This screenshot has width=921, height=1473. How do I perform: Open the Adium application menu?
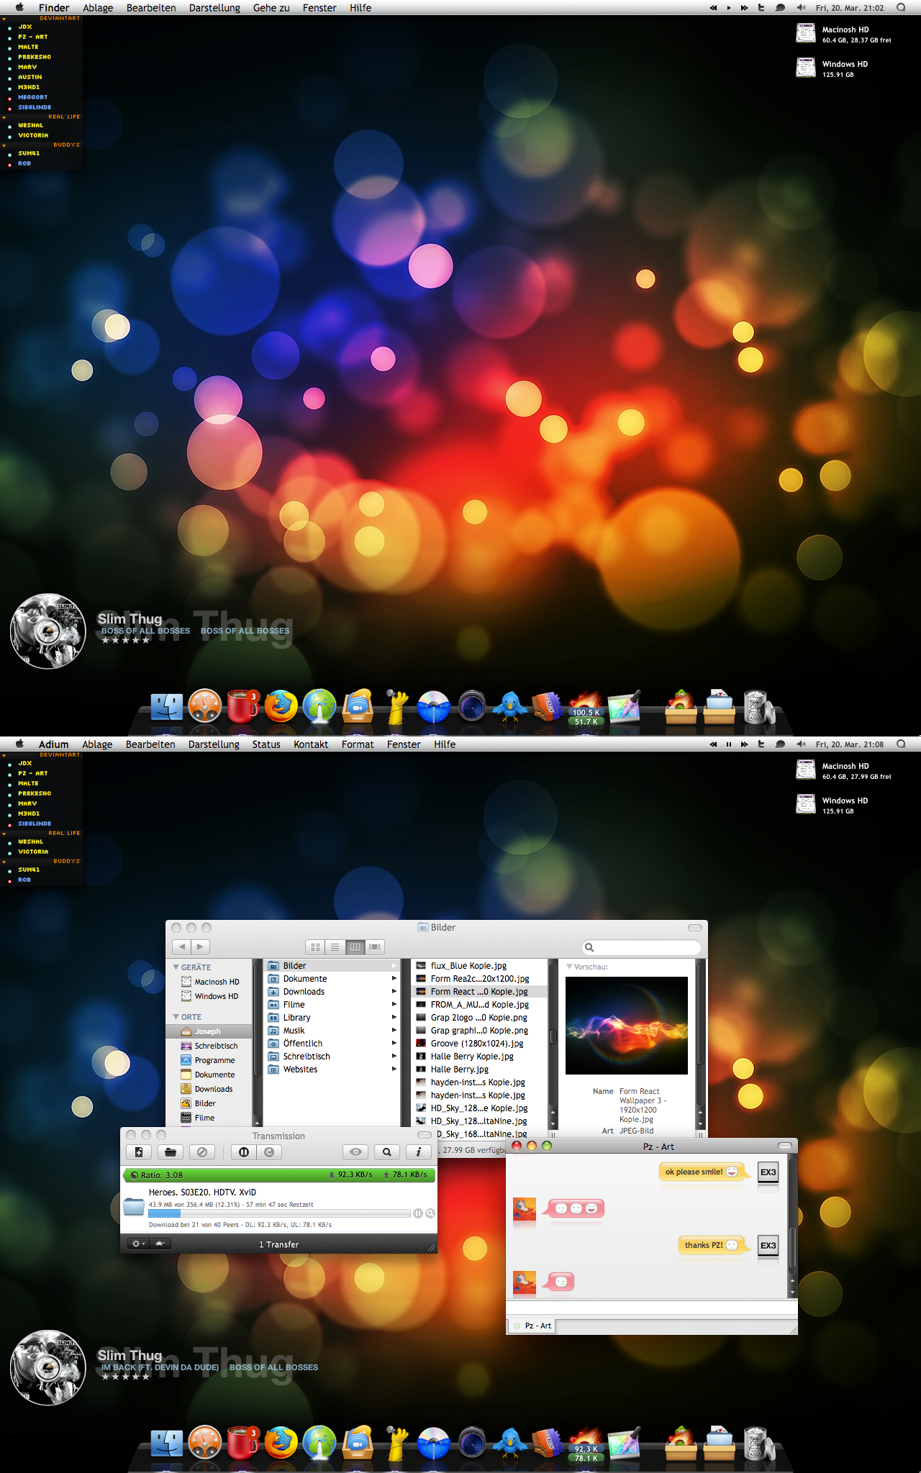(x=54, y=744)
